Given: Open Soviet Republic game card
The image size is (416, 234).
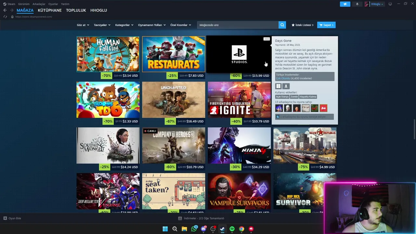Looking at the screenshot, I should [305, 145].
